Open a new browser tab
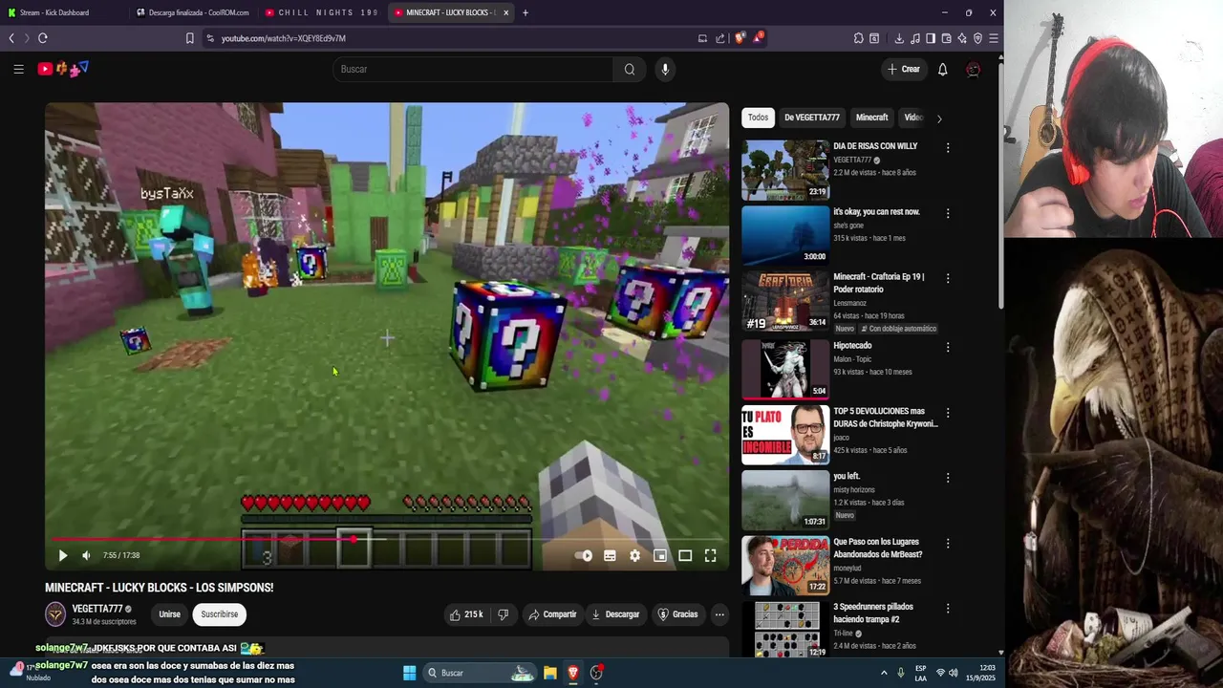Screen dimensions: 1223x688 pyautogui.click(x=525, y=12)
